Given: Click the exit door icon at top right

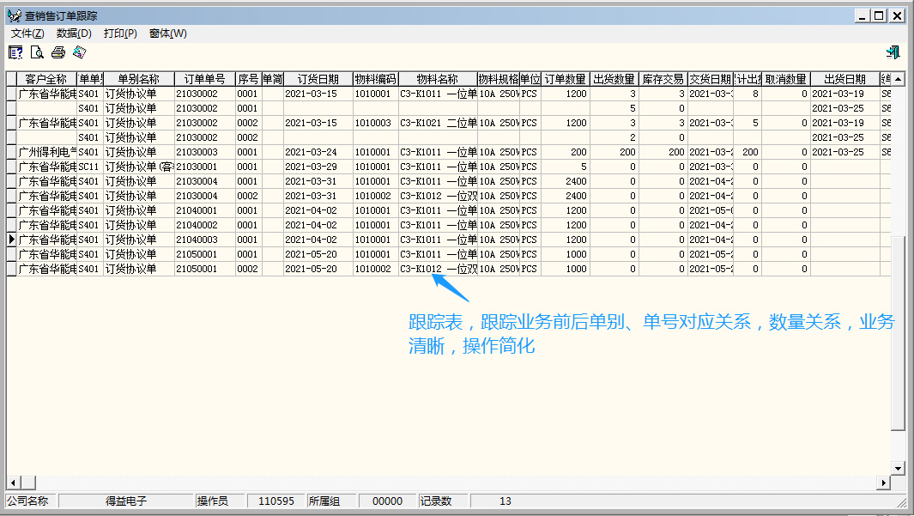Looking at the screenshot, I should [x=893, y=53].
